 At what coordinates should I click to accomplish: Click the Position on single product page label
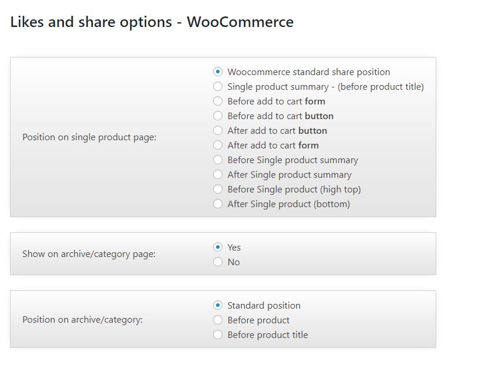click(89, 137)
